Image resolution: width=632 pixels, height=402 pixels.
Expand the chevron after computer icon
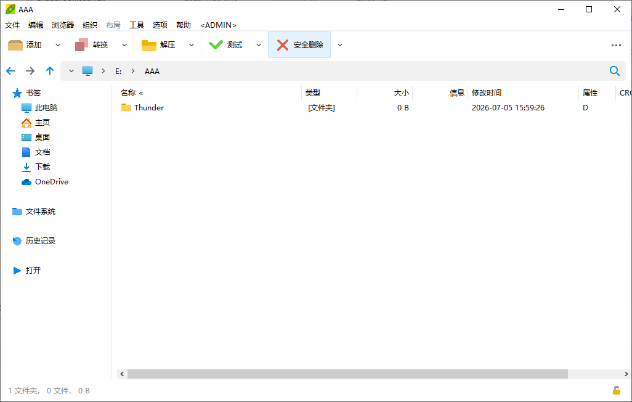click(x=103, y=71)
